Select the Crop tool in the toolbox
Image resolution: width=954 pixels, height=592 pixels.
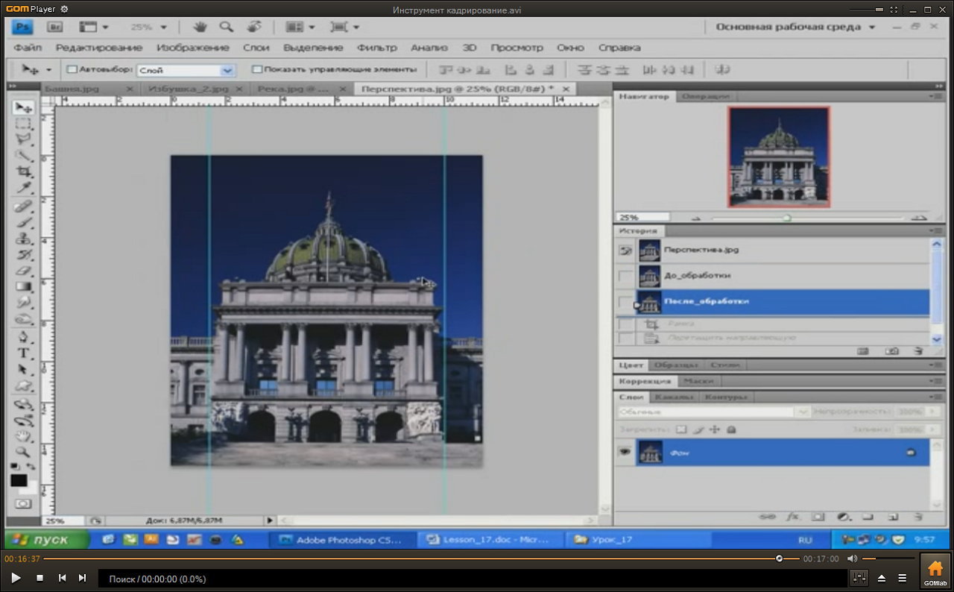24,172
